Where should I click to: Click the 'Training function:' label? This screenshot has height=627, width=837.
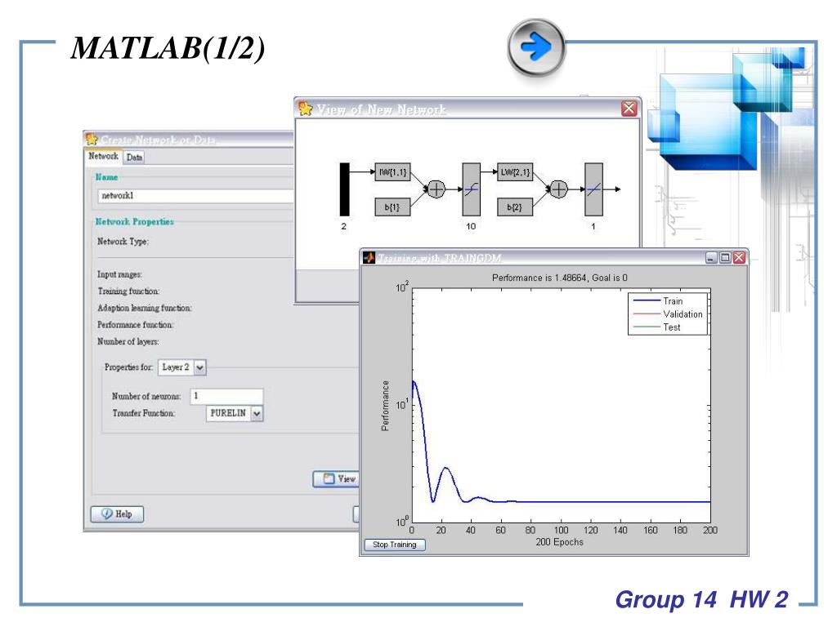coord(128,291)
